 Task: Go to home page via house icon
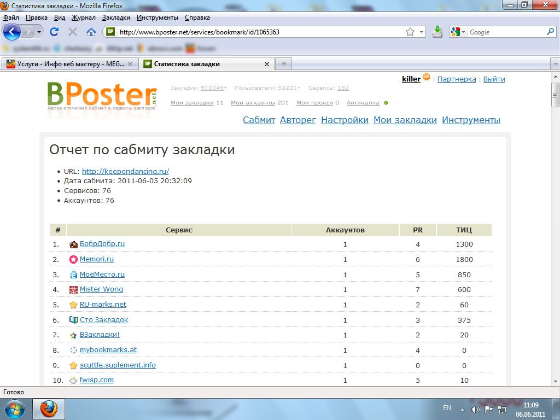coord(91,32)
